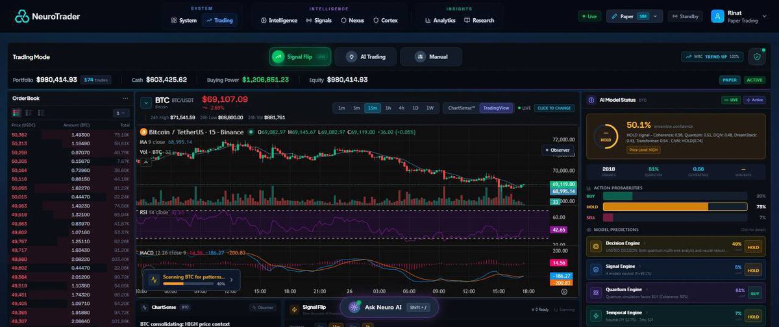Select the 5m timeframe
Image resolution: width=779 pixels, height=327 pixels.
[356, 108]
